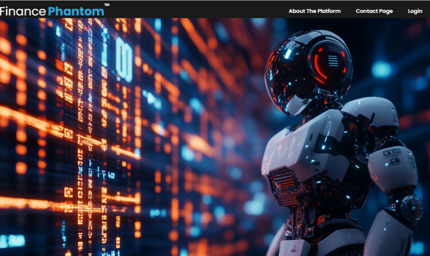430x256 pixels.
Task: Open the About The Platform page
Action: (x=314, y=11)
